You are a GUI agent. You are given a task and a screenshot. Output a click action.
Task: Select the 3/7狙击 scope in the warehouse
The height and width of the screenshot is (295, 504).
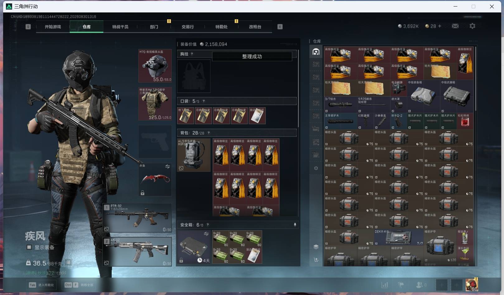(x=341, y=105)
